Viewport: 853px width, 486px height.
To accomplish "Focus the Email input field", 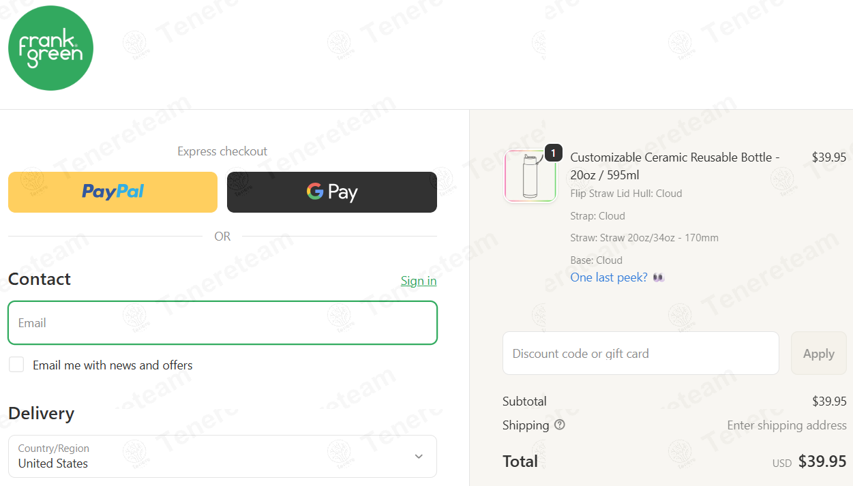I will click(222, 322).
